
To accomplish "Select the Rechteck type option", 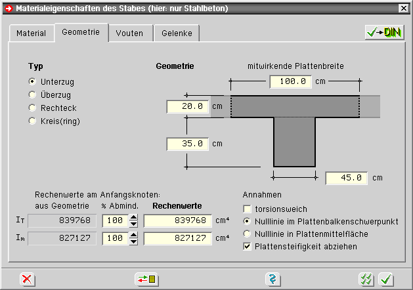I will coord(32,108).
